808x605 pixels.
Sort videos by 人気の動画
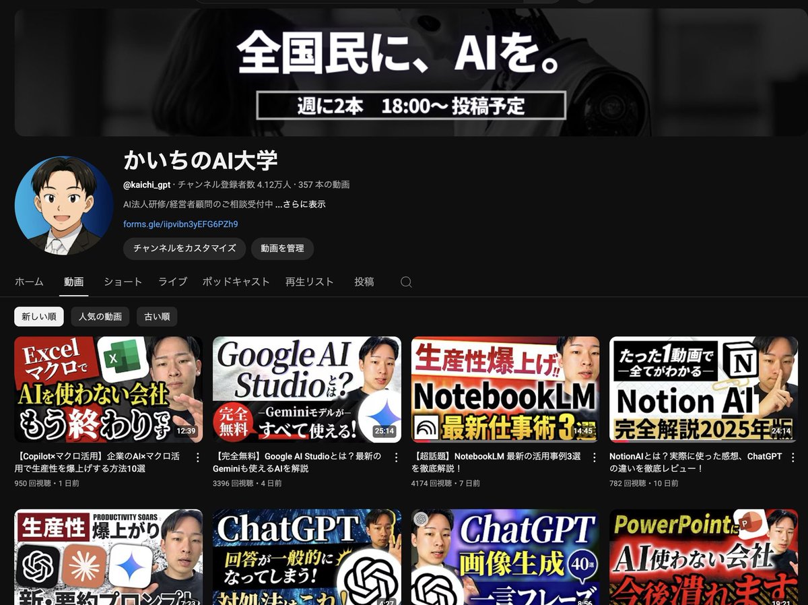pyautogui.click(x=100, y=317)
